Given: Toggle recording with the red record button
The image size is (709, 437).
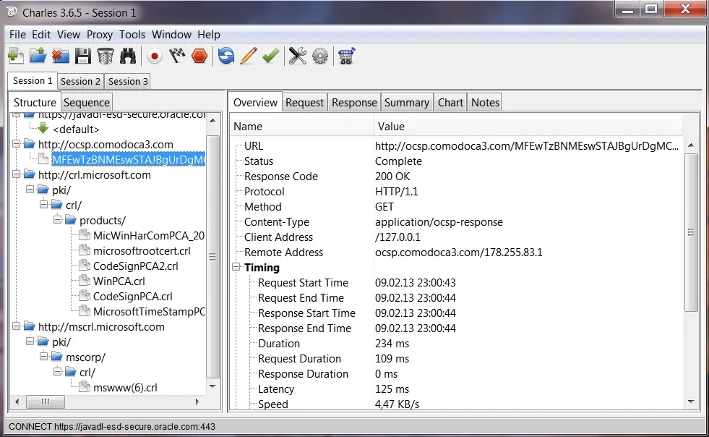Looking at the screenshot, I should tap(155, 56).
